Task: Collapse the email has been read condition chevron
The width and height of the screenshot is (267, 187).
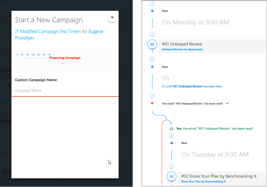Action: [x=227, y=103]
